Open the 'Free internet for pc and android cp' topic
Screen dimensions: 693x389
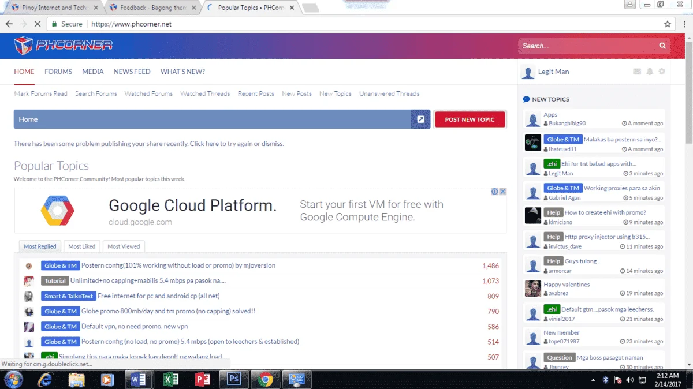(x=158, y=296)
